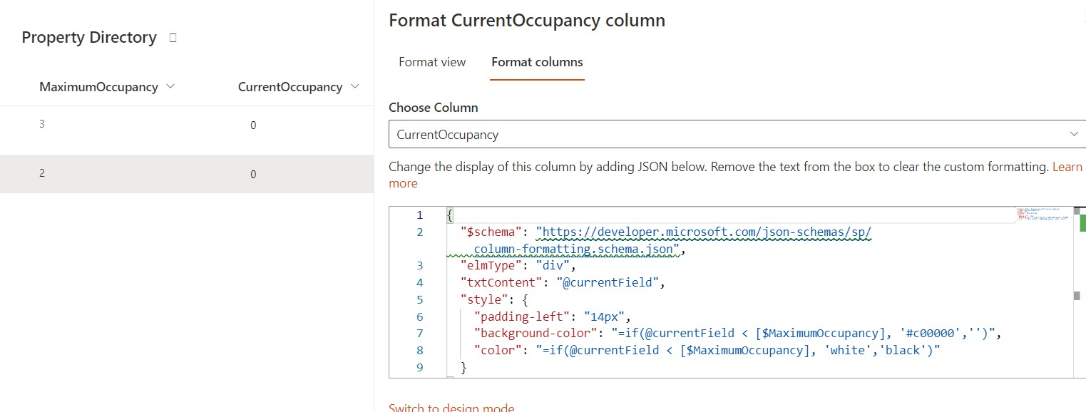Select the Format columns tab
Screen dimensions: 1086x412
click(x=537, y=62)
